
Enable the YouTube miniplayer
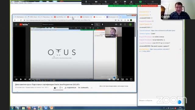coord(122,79)
